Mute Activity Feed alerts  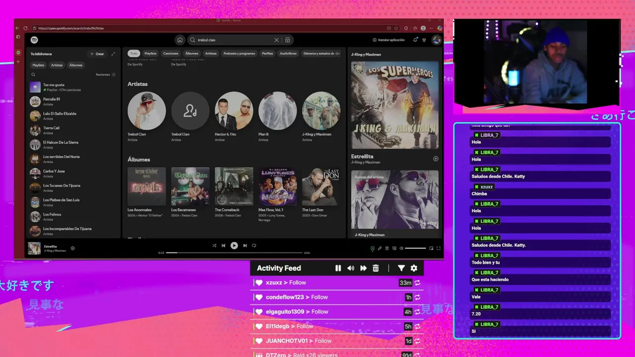pyautogui.click(x=351, y=268)
